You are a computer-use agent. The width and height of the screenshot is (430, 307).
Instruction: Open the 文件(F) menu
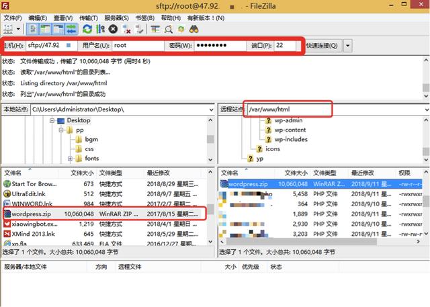(x=13, y=18)
